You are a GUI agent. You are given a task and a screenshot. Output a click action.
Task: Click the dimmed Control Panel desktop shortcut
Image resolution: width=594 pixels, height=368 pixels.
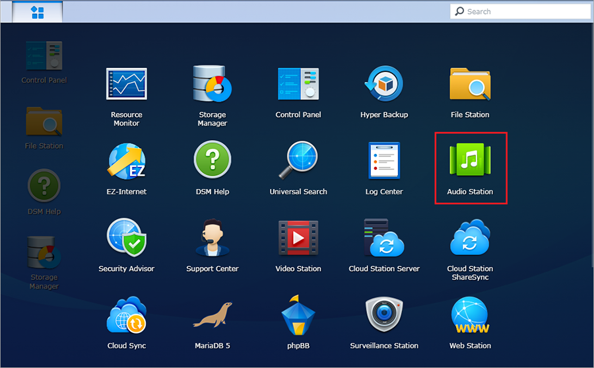[x=44, y=63]
